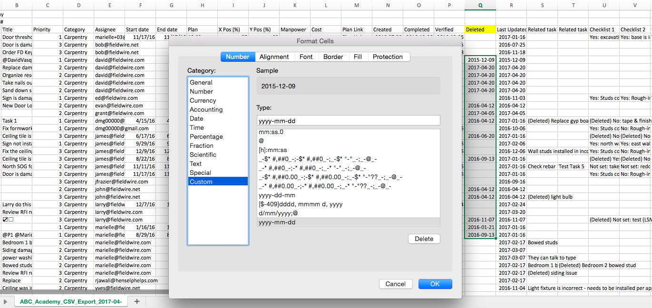The image size is (652, 308).
Task: Switch to the Alignment tab
Action: point(274,57)
